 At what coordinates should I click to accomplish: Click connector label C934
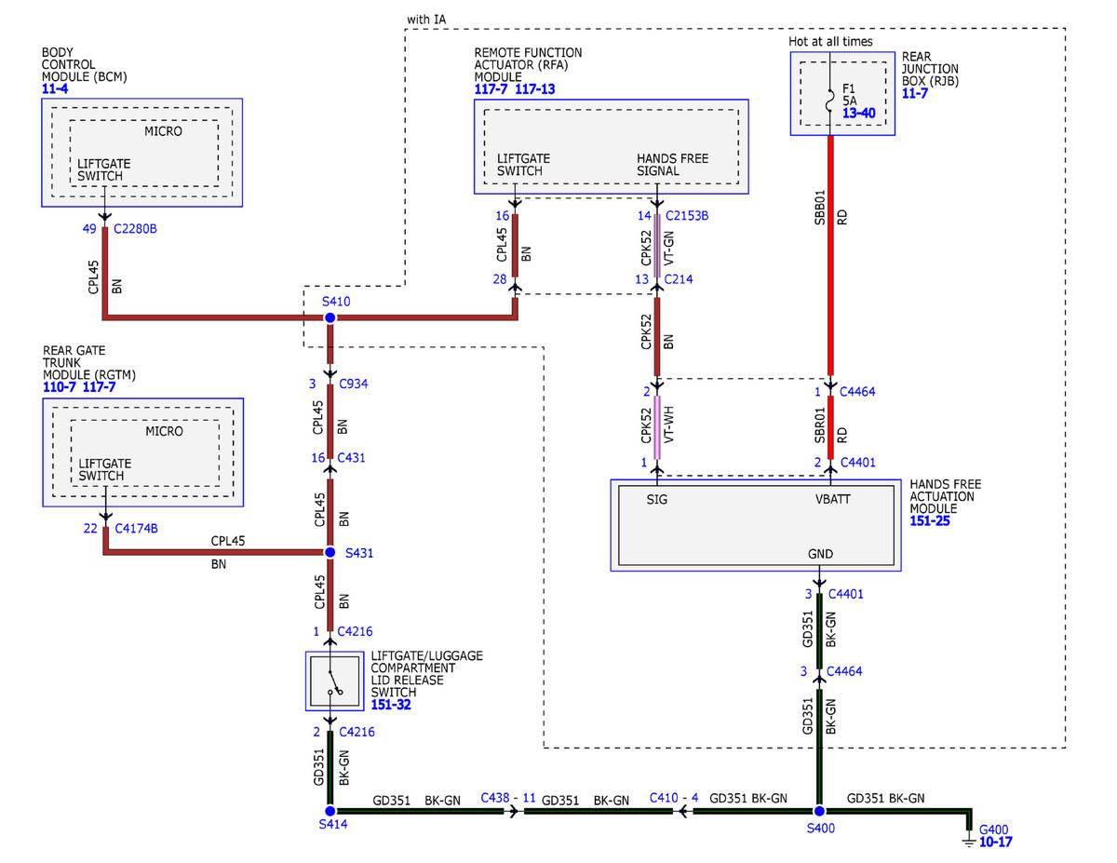click(356, 384)
